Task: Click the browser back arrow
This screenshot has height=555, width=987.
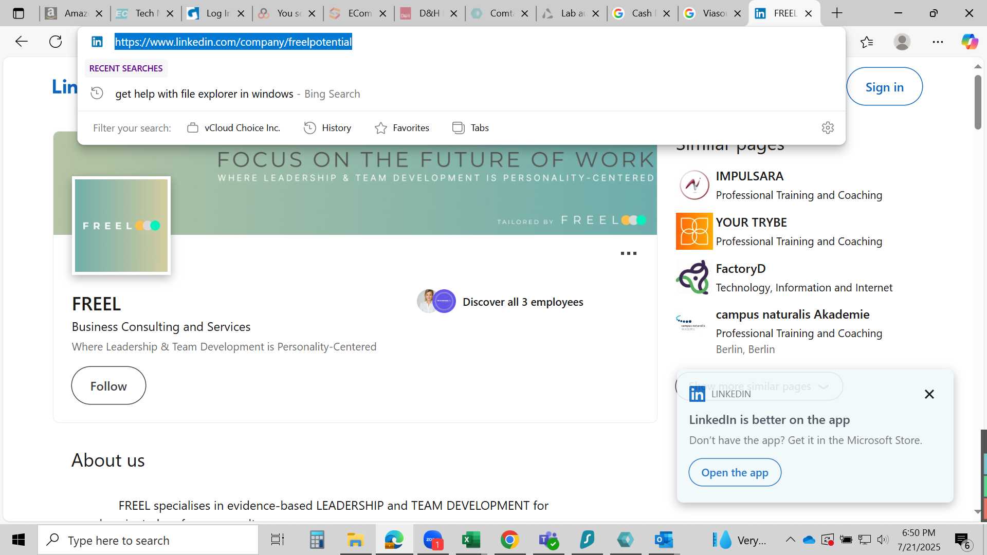Action: (21, 42)
